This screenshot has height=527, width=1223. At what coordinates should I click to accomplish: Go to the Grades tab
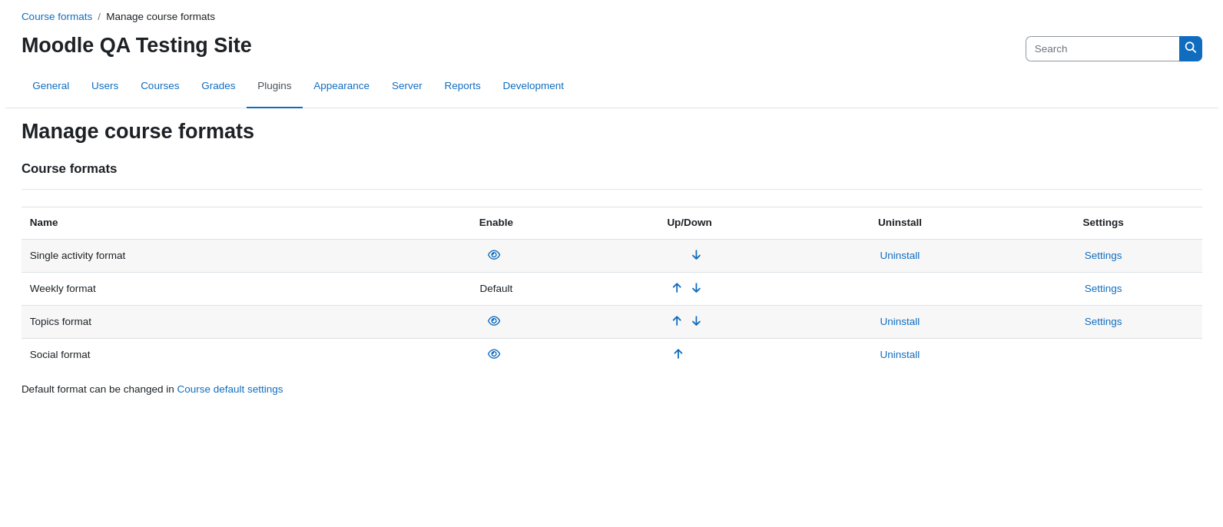tap(218, 86)
